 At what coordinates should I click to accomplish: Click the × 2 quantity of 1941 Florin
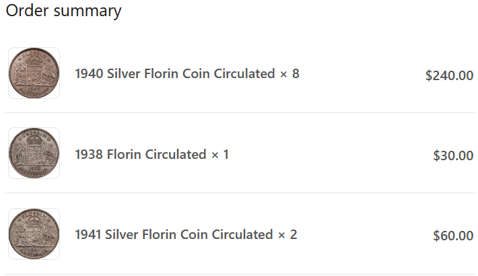coord(287,235)
